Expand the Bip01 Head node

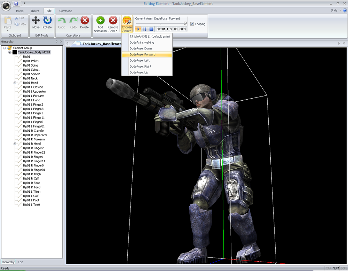click(x=15, y=83)
